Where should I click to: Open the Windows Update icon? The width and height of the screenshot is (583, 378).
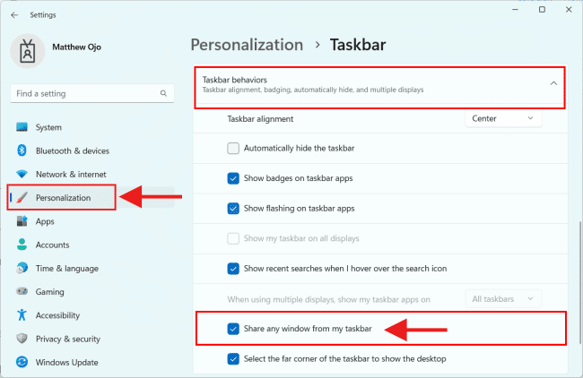pos(22,363)
